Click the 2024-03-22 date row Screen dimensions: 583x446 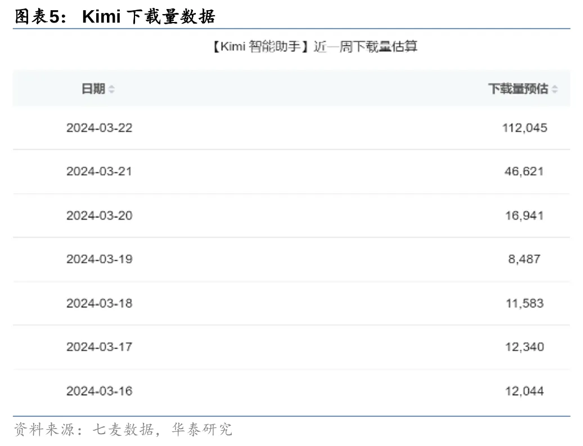click(x=99, y=128)
